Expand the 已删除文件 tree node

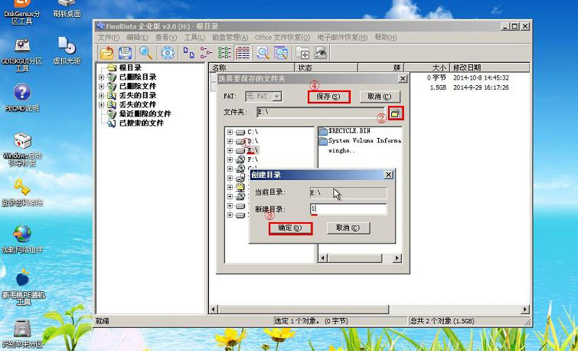[x=101, y=86]
